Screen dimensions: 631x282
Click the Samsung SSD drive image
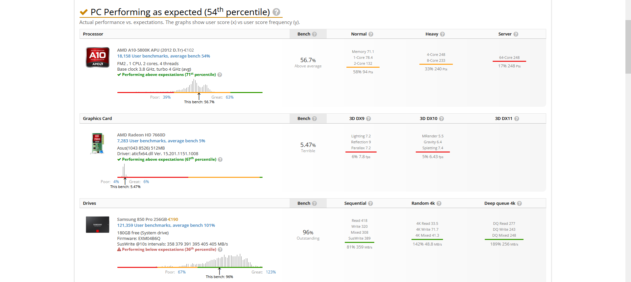pos(98,224)
